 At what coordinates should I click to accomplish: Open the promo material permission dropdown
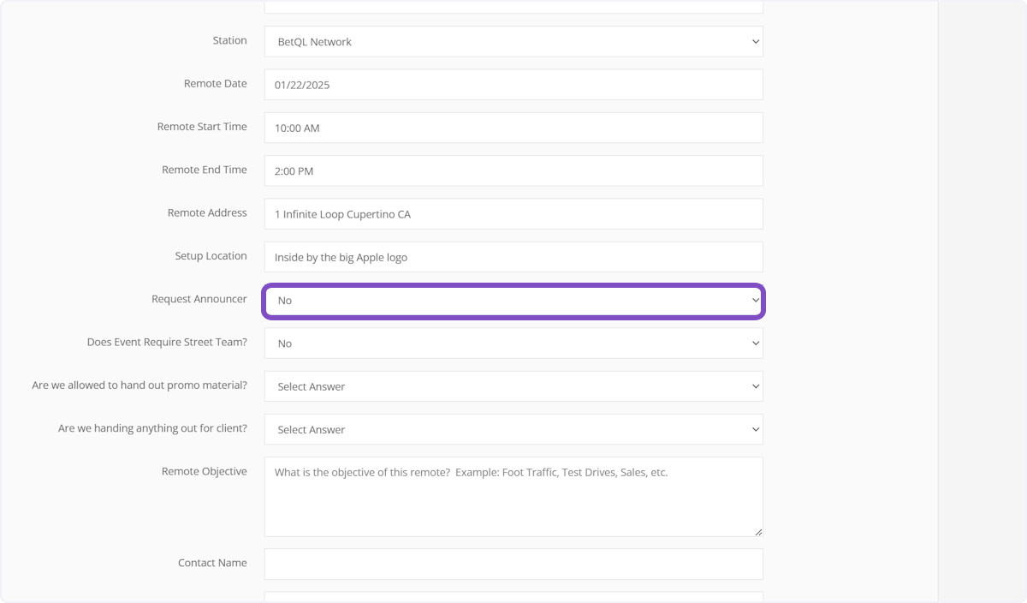coord(513,386)
